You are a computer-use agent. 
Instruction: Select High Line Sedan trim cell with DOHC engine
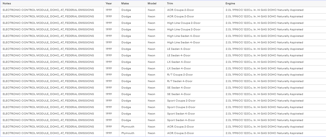point(194,36)
